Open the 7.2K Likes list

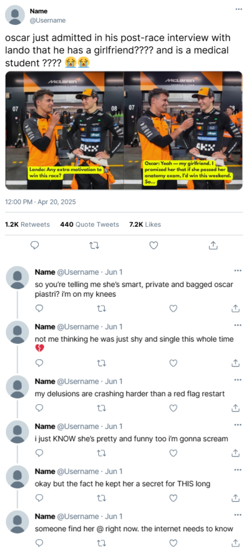[145, 224]
